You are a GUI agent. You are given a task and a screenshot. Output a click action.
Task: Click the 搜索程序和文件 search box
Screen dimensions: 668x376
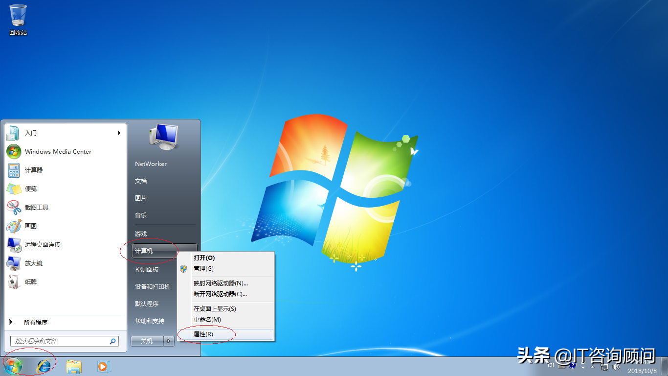[64, 341]
